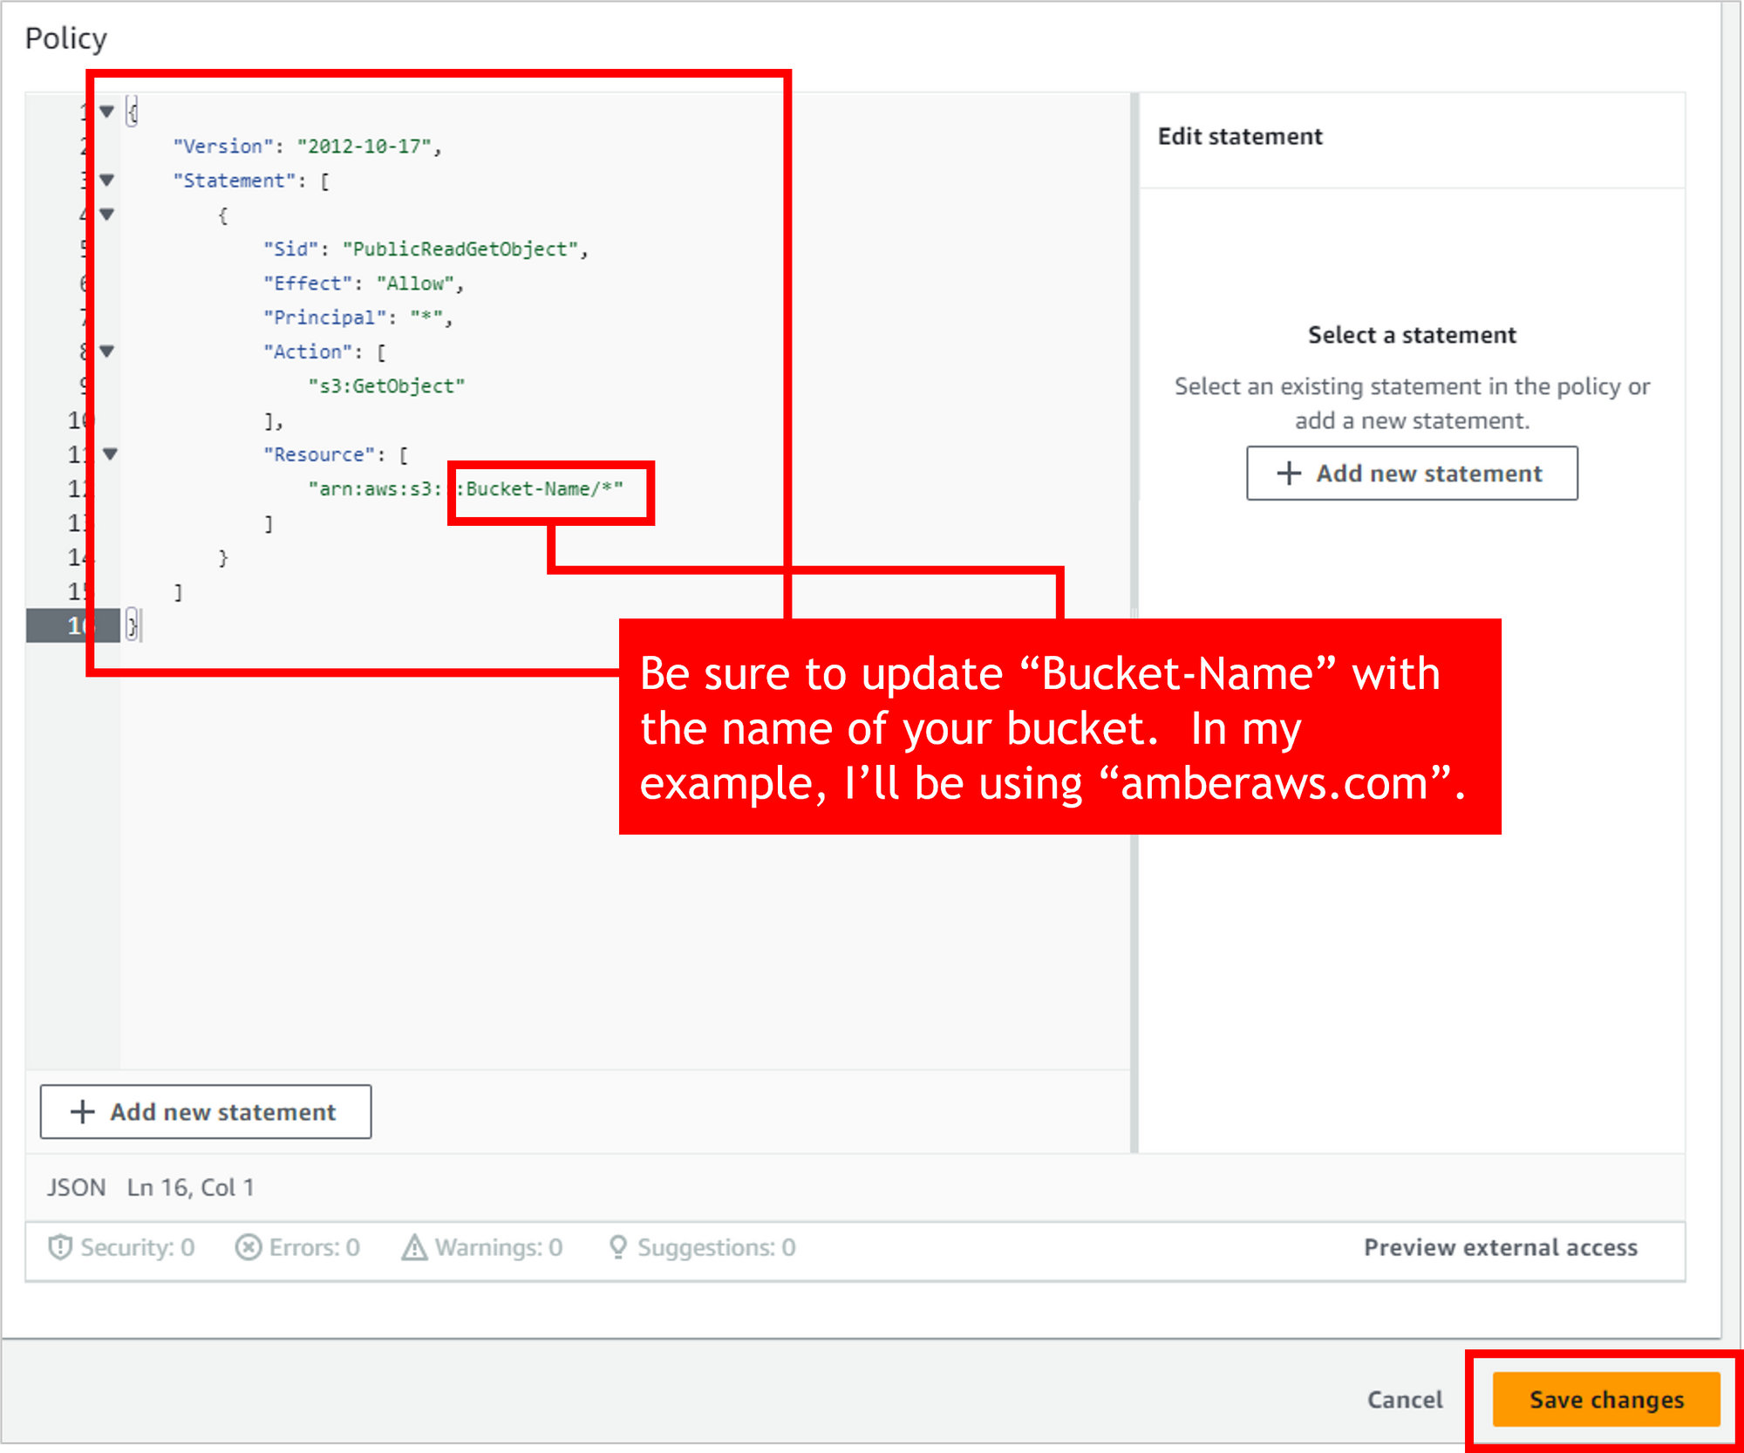Collapse the fold arrow on line 1
Viewport: 1744px width, 1453px height.
[x=106, y=112]
